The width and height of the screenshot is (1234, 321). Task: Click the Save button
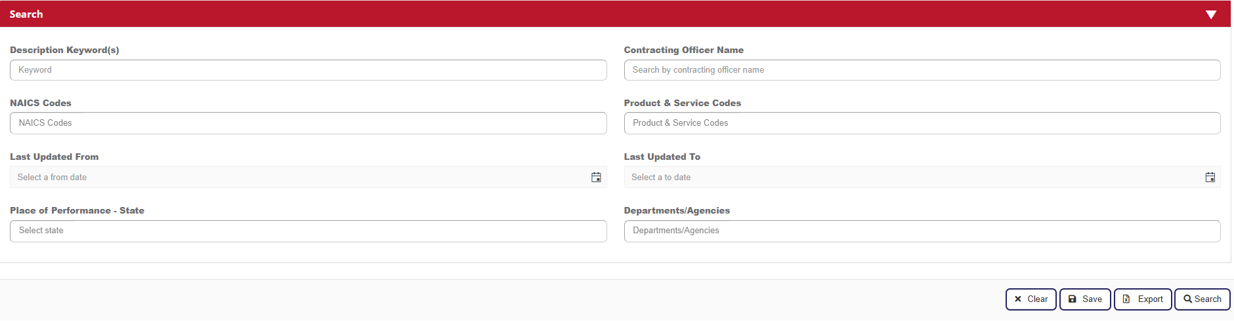[x=1085, y=299]
